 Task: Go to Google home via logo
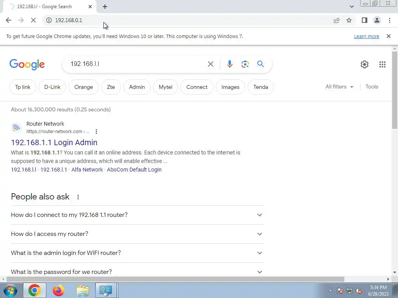(x=27, y=64)
